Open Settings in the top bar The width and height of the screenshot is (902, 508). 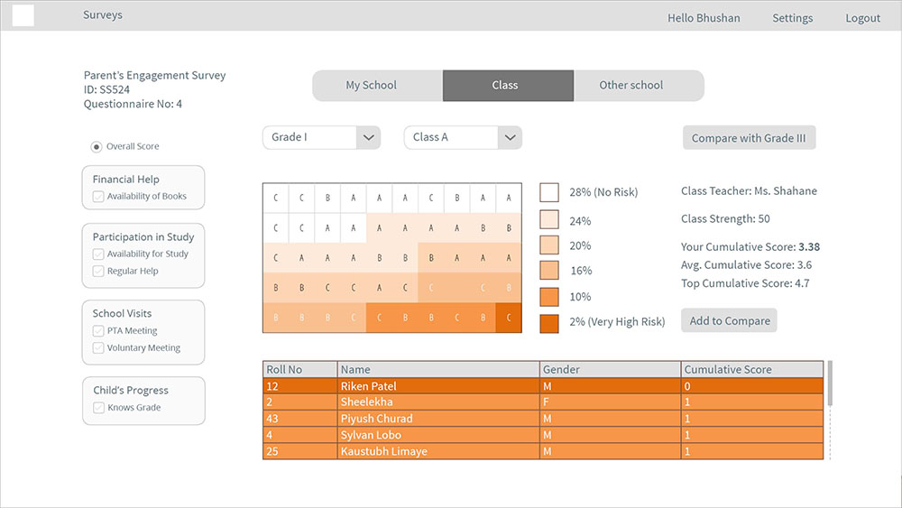point(792,18)
